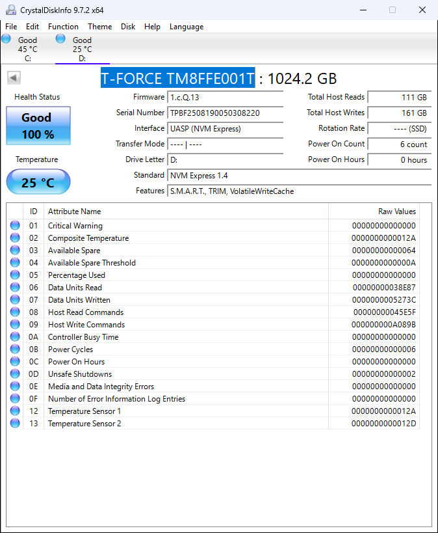The height and width of the screenshot is (533, 438).
Task: Switch to the C: drive tab showing 45 °C
Action: (x=28, y=49)
